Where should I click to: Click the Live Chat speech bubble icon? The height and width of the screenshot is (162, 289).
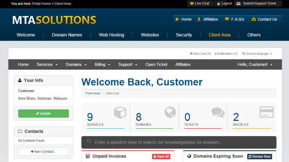pos(192,4)
